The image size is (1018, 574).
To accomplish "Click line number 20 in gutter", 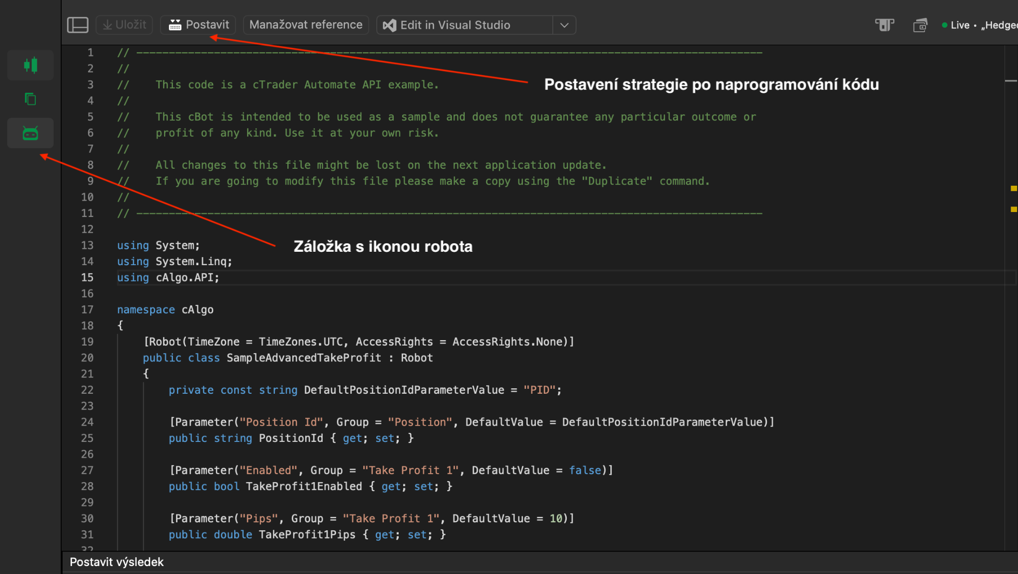I will click(x=87, y=358).
